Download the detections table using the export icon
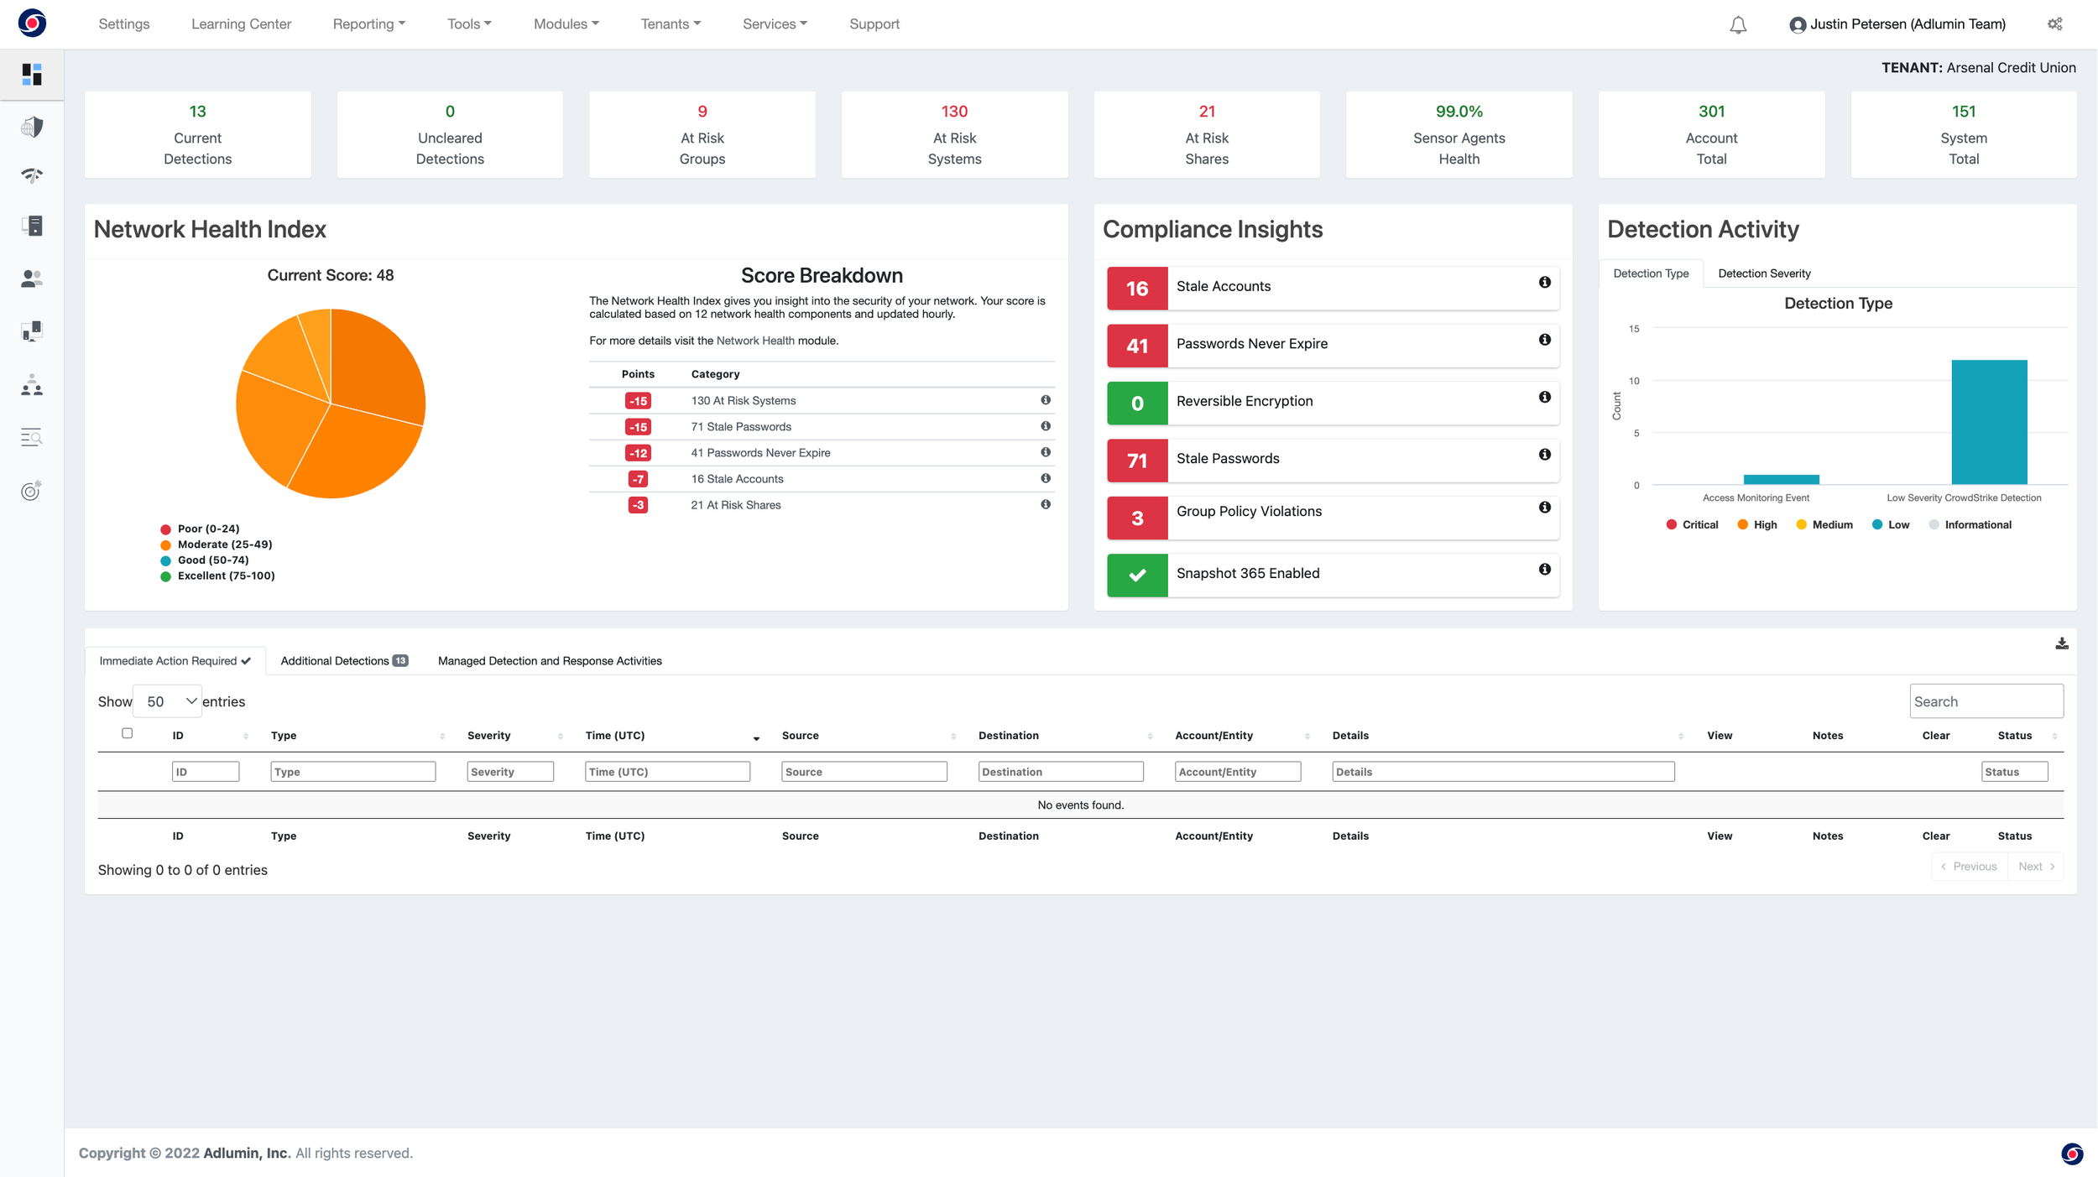The image size is (2098, 1177). (x=2061, y=643)
